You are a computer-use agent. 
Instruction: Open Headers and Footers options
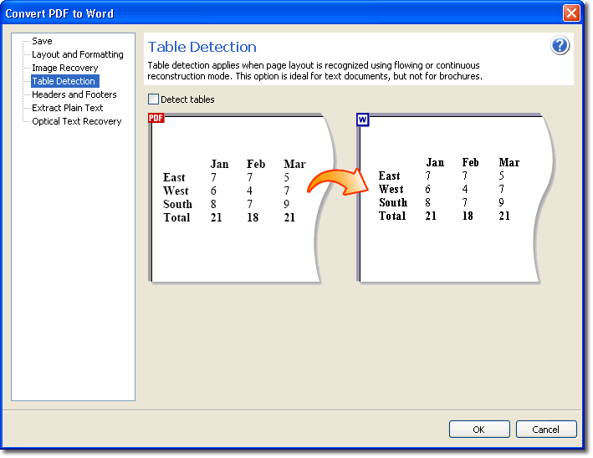click(x=74, y=94)
